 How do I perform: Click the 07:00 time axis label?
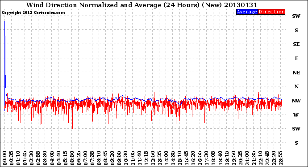pyautogui.click(x=85, y=158)
